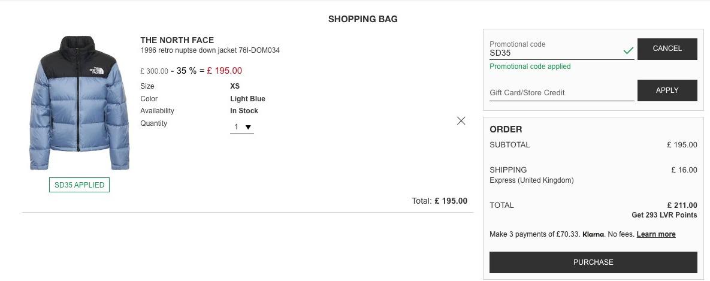Click the SHOPPING BAG heading
The height and width of the screenshot is (281, 710).
click(x=363, y=19)
